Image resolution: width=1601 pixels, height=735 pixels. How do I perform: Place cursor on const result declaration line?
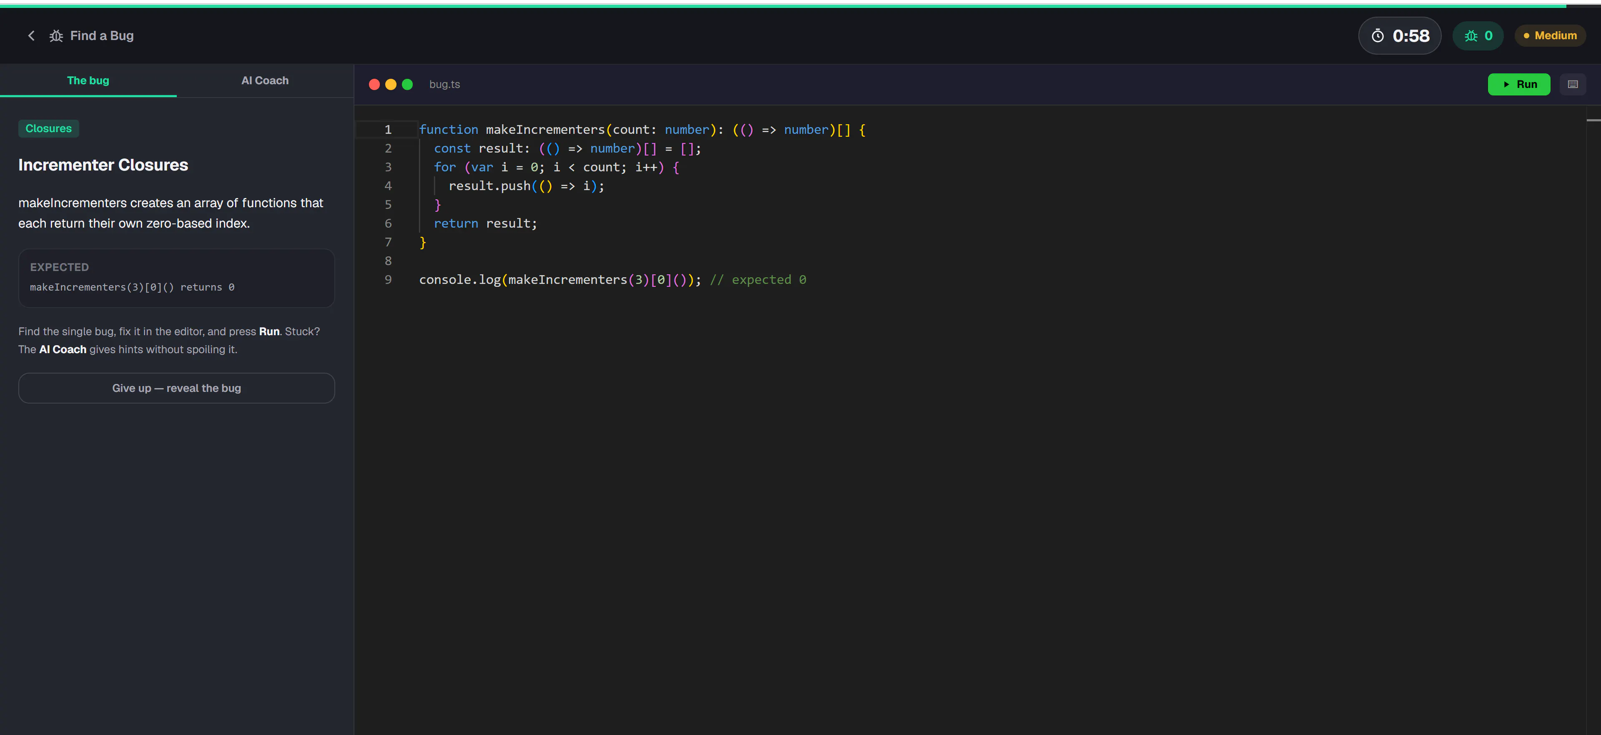click(567, 148)
